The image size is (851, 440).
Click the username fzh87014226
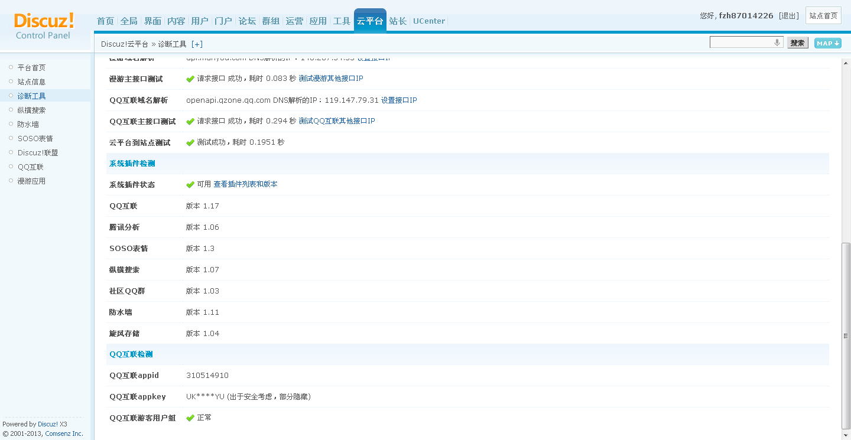click(x=746, y=16)
